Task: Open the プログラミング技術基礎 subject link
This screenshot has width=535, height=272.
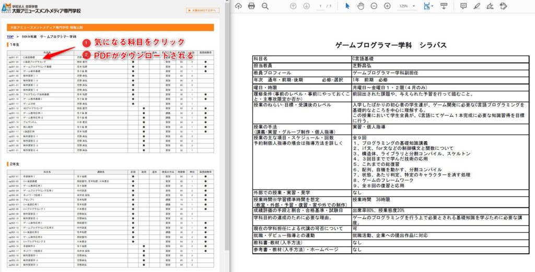Action: point(36,94)
